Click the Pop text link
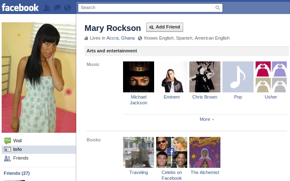290x181 pixels. point(238,97)
